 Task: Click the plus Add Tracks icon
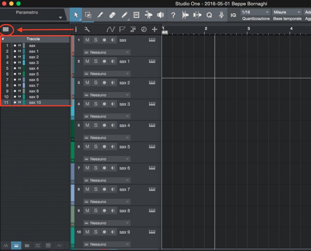(x=155, y=30)
